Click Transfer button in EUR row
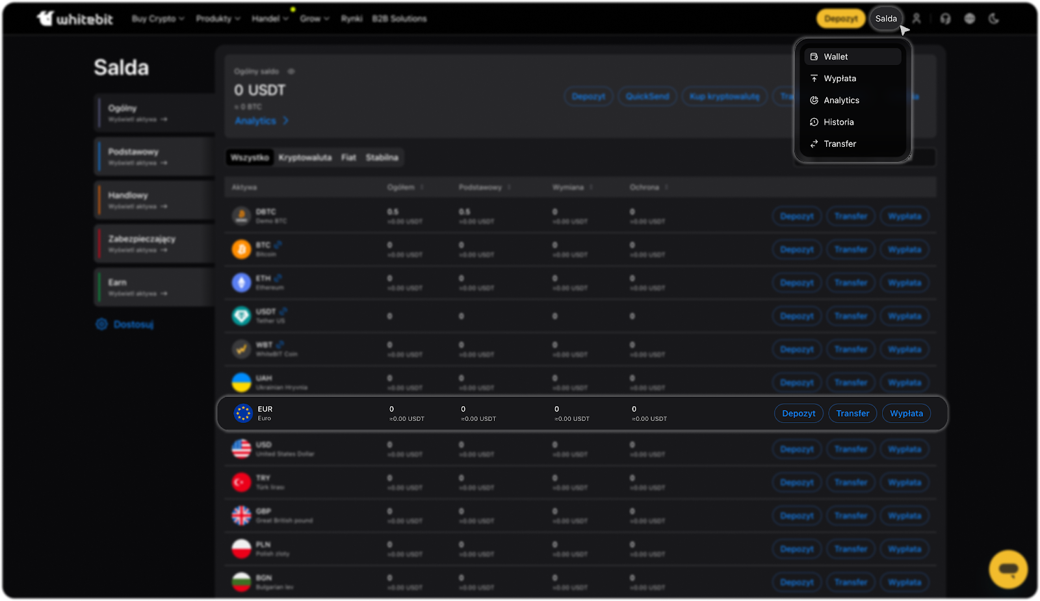Screen dimensions: 1040x601 click(x=853, y=413)
